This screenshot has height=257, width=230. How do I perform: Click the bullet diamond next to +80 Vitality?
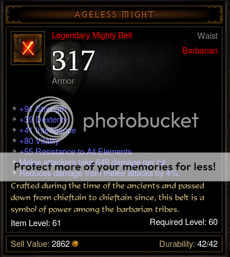click(x=13, y=141)
